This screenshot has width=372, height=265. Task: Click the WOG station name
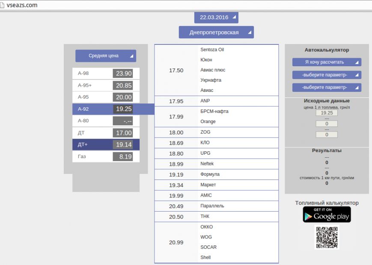(x=206, y=237)
